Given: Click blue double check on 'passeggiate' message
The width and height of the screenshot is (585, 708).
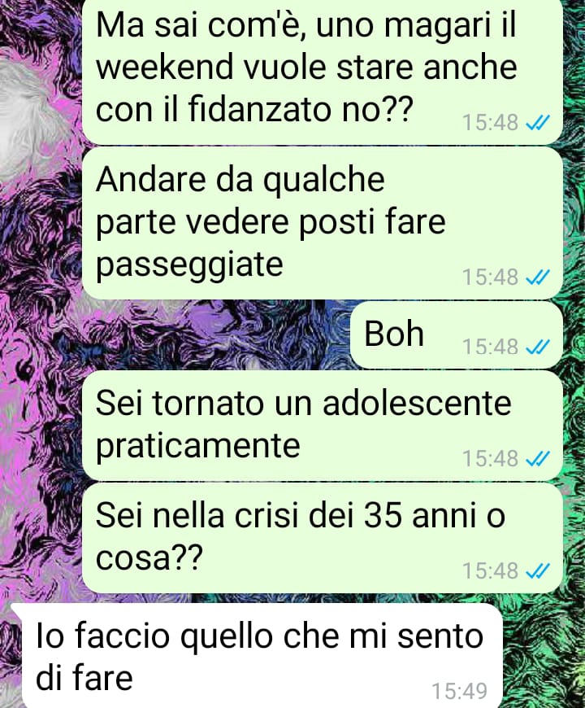Looking at the screenshot, I should (538, 277).
